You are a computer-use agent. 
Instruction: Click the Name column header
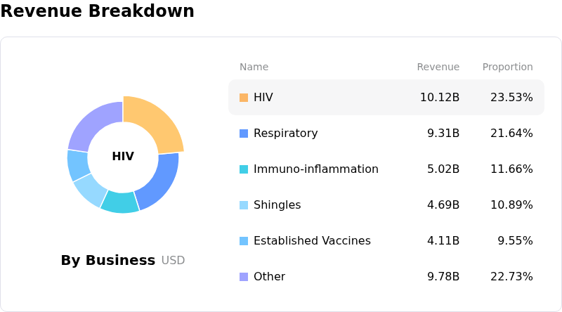click(254, 67)
